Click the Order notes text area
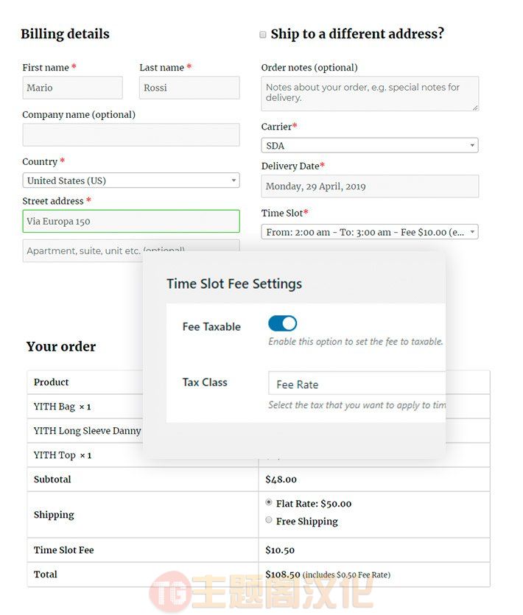The image size is (523, 615). coord(370,94)
